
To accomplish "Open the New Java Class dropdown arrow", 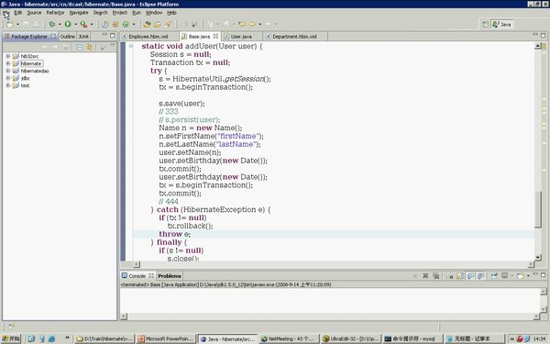I will pyautogui.click(x=133, y=24).
